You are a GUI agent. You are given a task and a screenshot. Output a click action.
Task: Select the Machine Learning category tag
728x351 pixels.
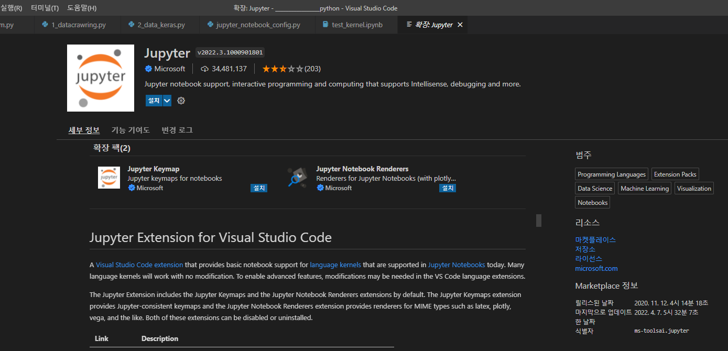click(645, 189)
